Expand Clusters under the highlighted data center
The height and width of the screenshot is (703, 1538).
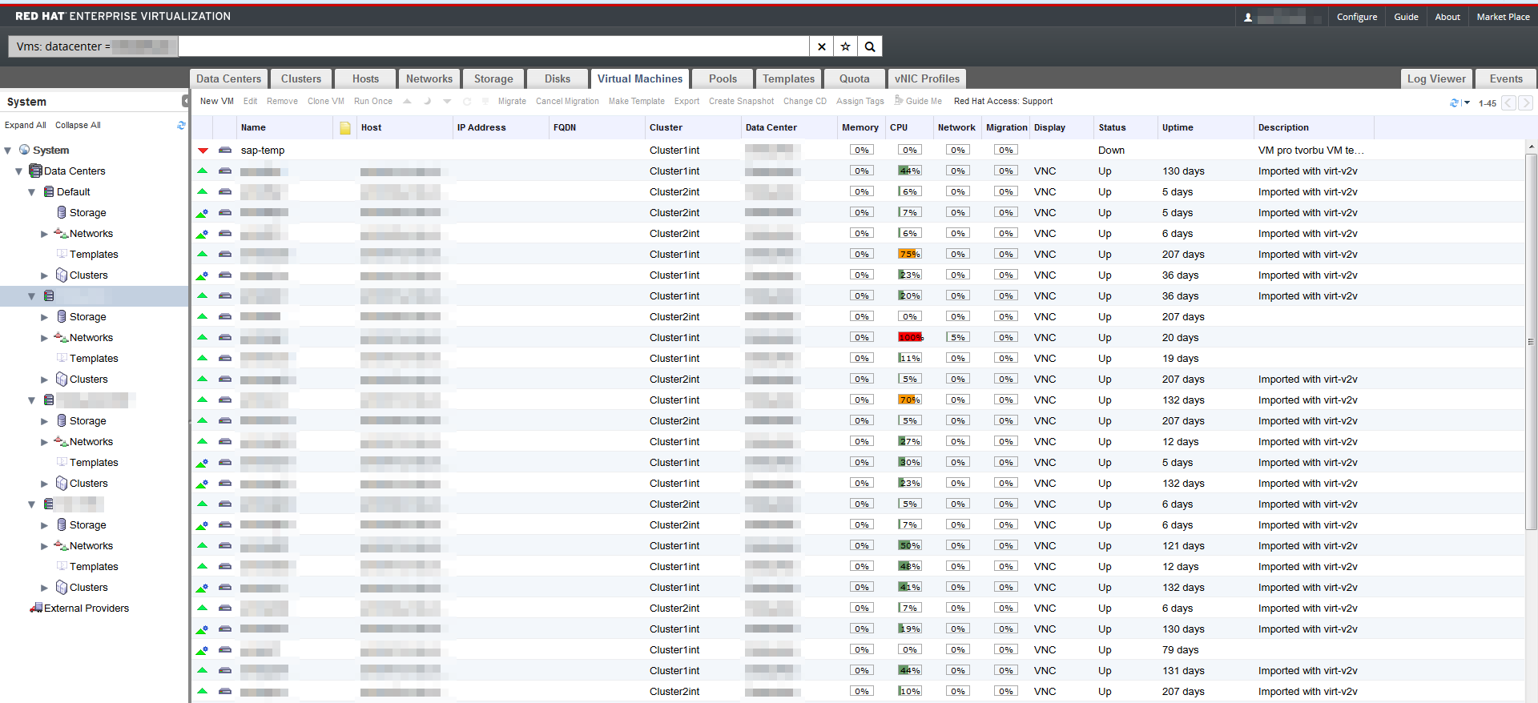(x=45, y=380)
